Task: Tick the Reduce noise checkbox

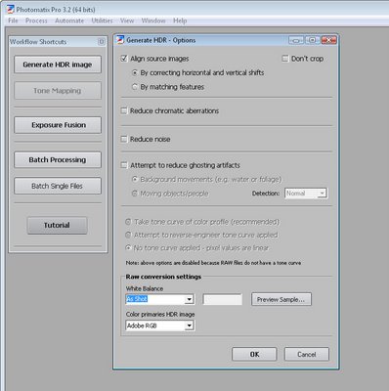Action: (x=124, y=139)
